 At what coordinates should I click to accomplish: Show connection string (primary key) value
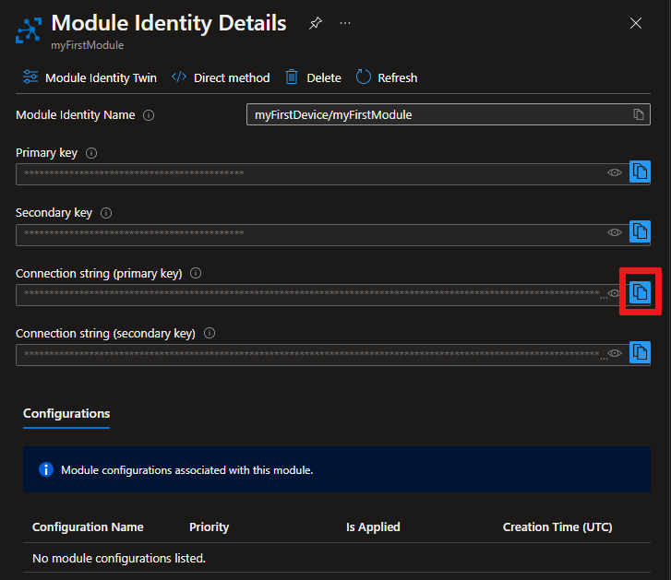click(x=615, y=293)
